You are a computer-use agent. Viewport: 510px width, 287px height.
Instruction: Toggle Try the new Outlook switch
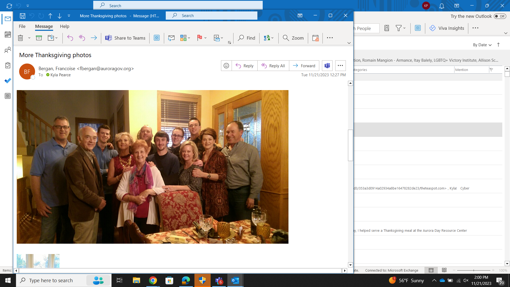[500, 16]
